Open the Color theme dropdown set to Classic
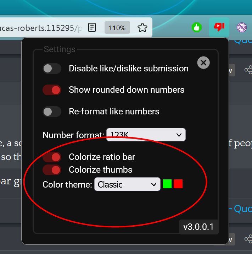This screenshot has height=254, width=252. pyautogui.click(x=127, y=184)
